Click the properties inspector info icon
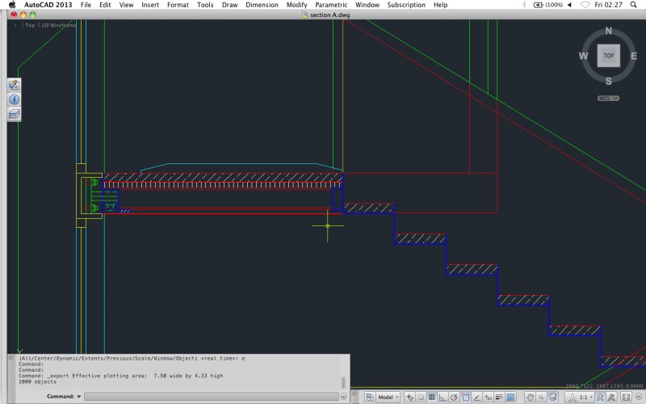Viewport: 646px width, 404px height. [14, 99]
